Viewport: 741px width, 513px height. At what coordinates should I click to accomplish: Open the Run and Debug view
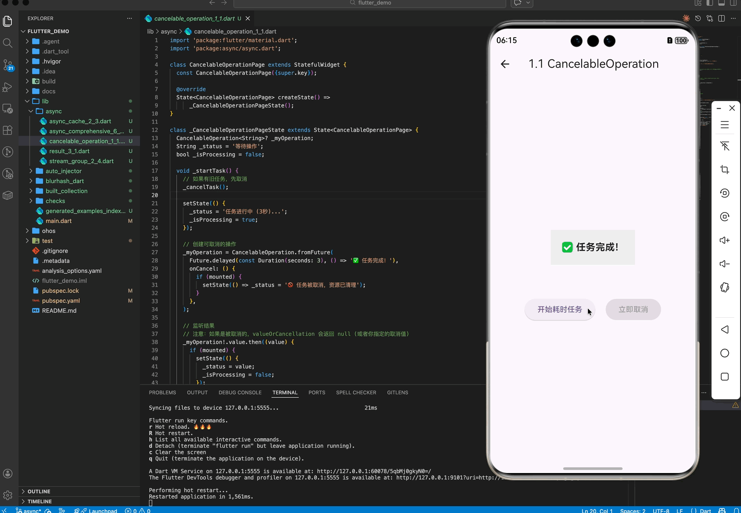[x=8, y=87]
